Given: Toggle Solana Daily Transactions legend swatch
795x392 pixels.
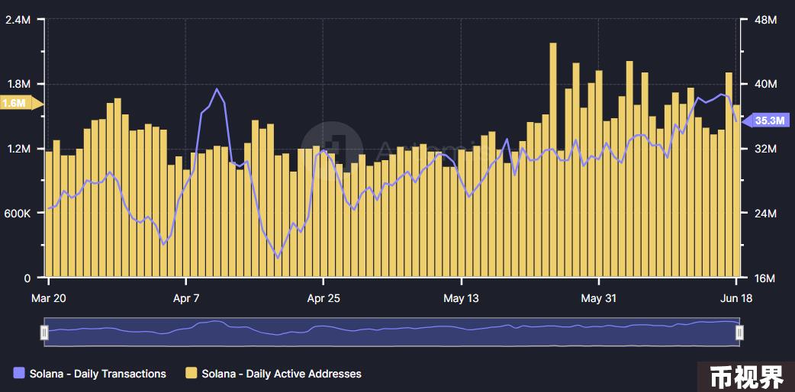Looking at the screenshot, I should (19, 374).
